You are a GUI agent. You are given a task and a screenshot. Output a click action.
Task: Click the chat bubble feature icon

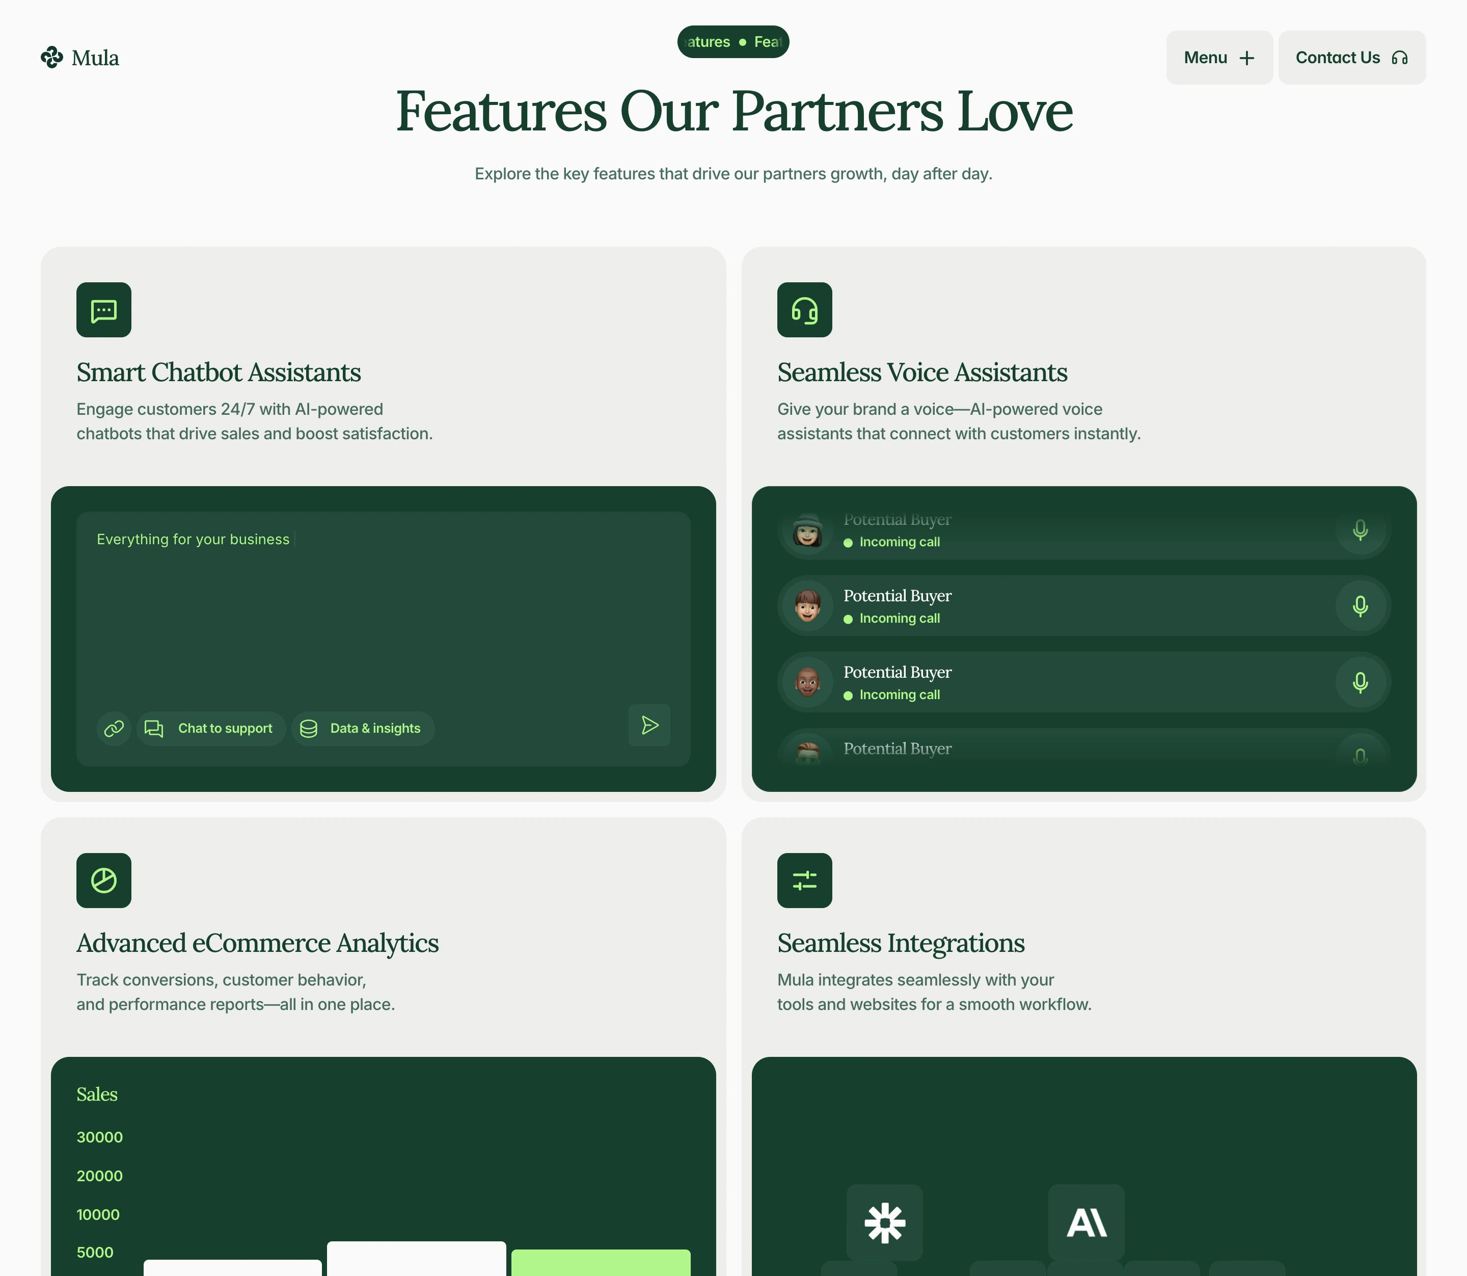(x=104, y=310)
